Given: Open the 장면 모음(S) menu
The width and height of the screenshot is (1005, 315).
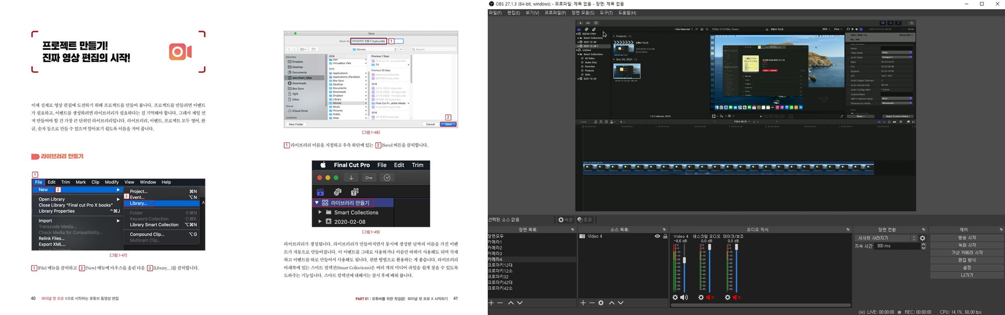Looking at the screenshot, I should pyautogui.click(x=583, y=13).
